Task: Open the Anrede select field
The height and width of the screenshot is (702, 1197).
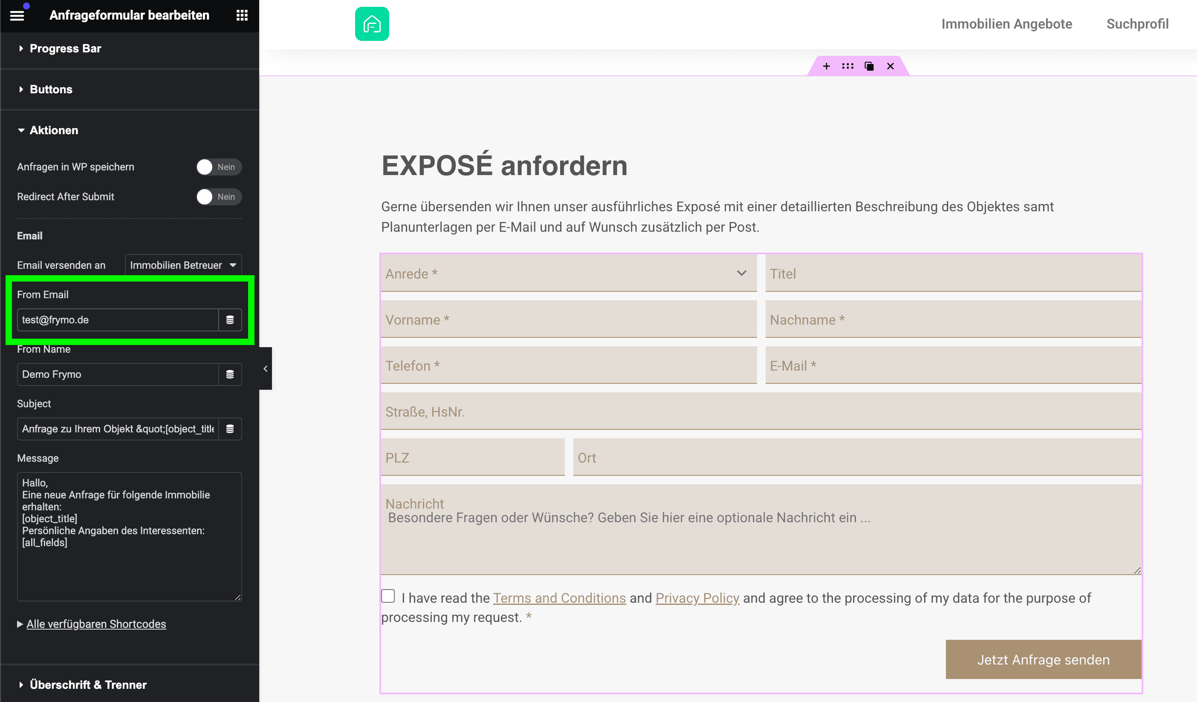Action: point(568,273)
